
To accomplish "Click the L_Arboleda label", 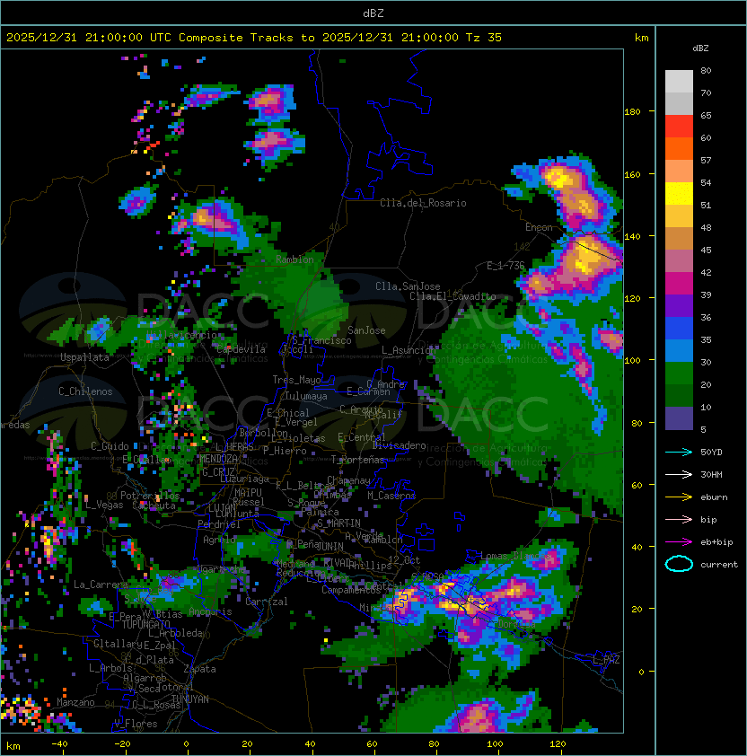I will [x=176, y=634].
